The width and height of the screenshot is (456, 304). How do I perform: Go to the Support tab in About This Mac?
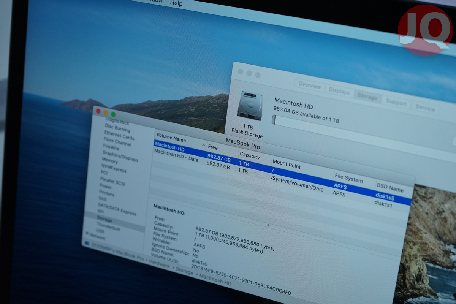click(x=396, y=103)
